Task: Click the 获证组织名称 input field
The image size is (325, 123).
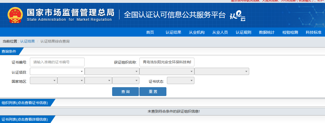Action: click(167, 62)
